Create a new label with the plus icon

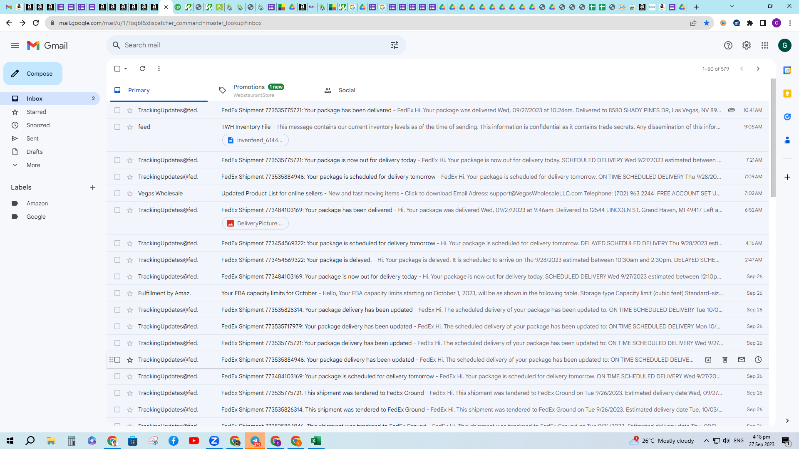pyautogui.click(x=92, y=187)
